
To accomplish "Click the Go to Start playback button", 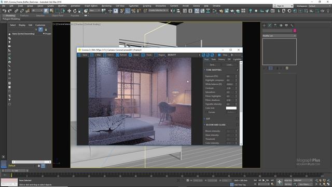I will 255,180.
